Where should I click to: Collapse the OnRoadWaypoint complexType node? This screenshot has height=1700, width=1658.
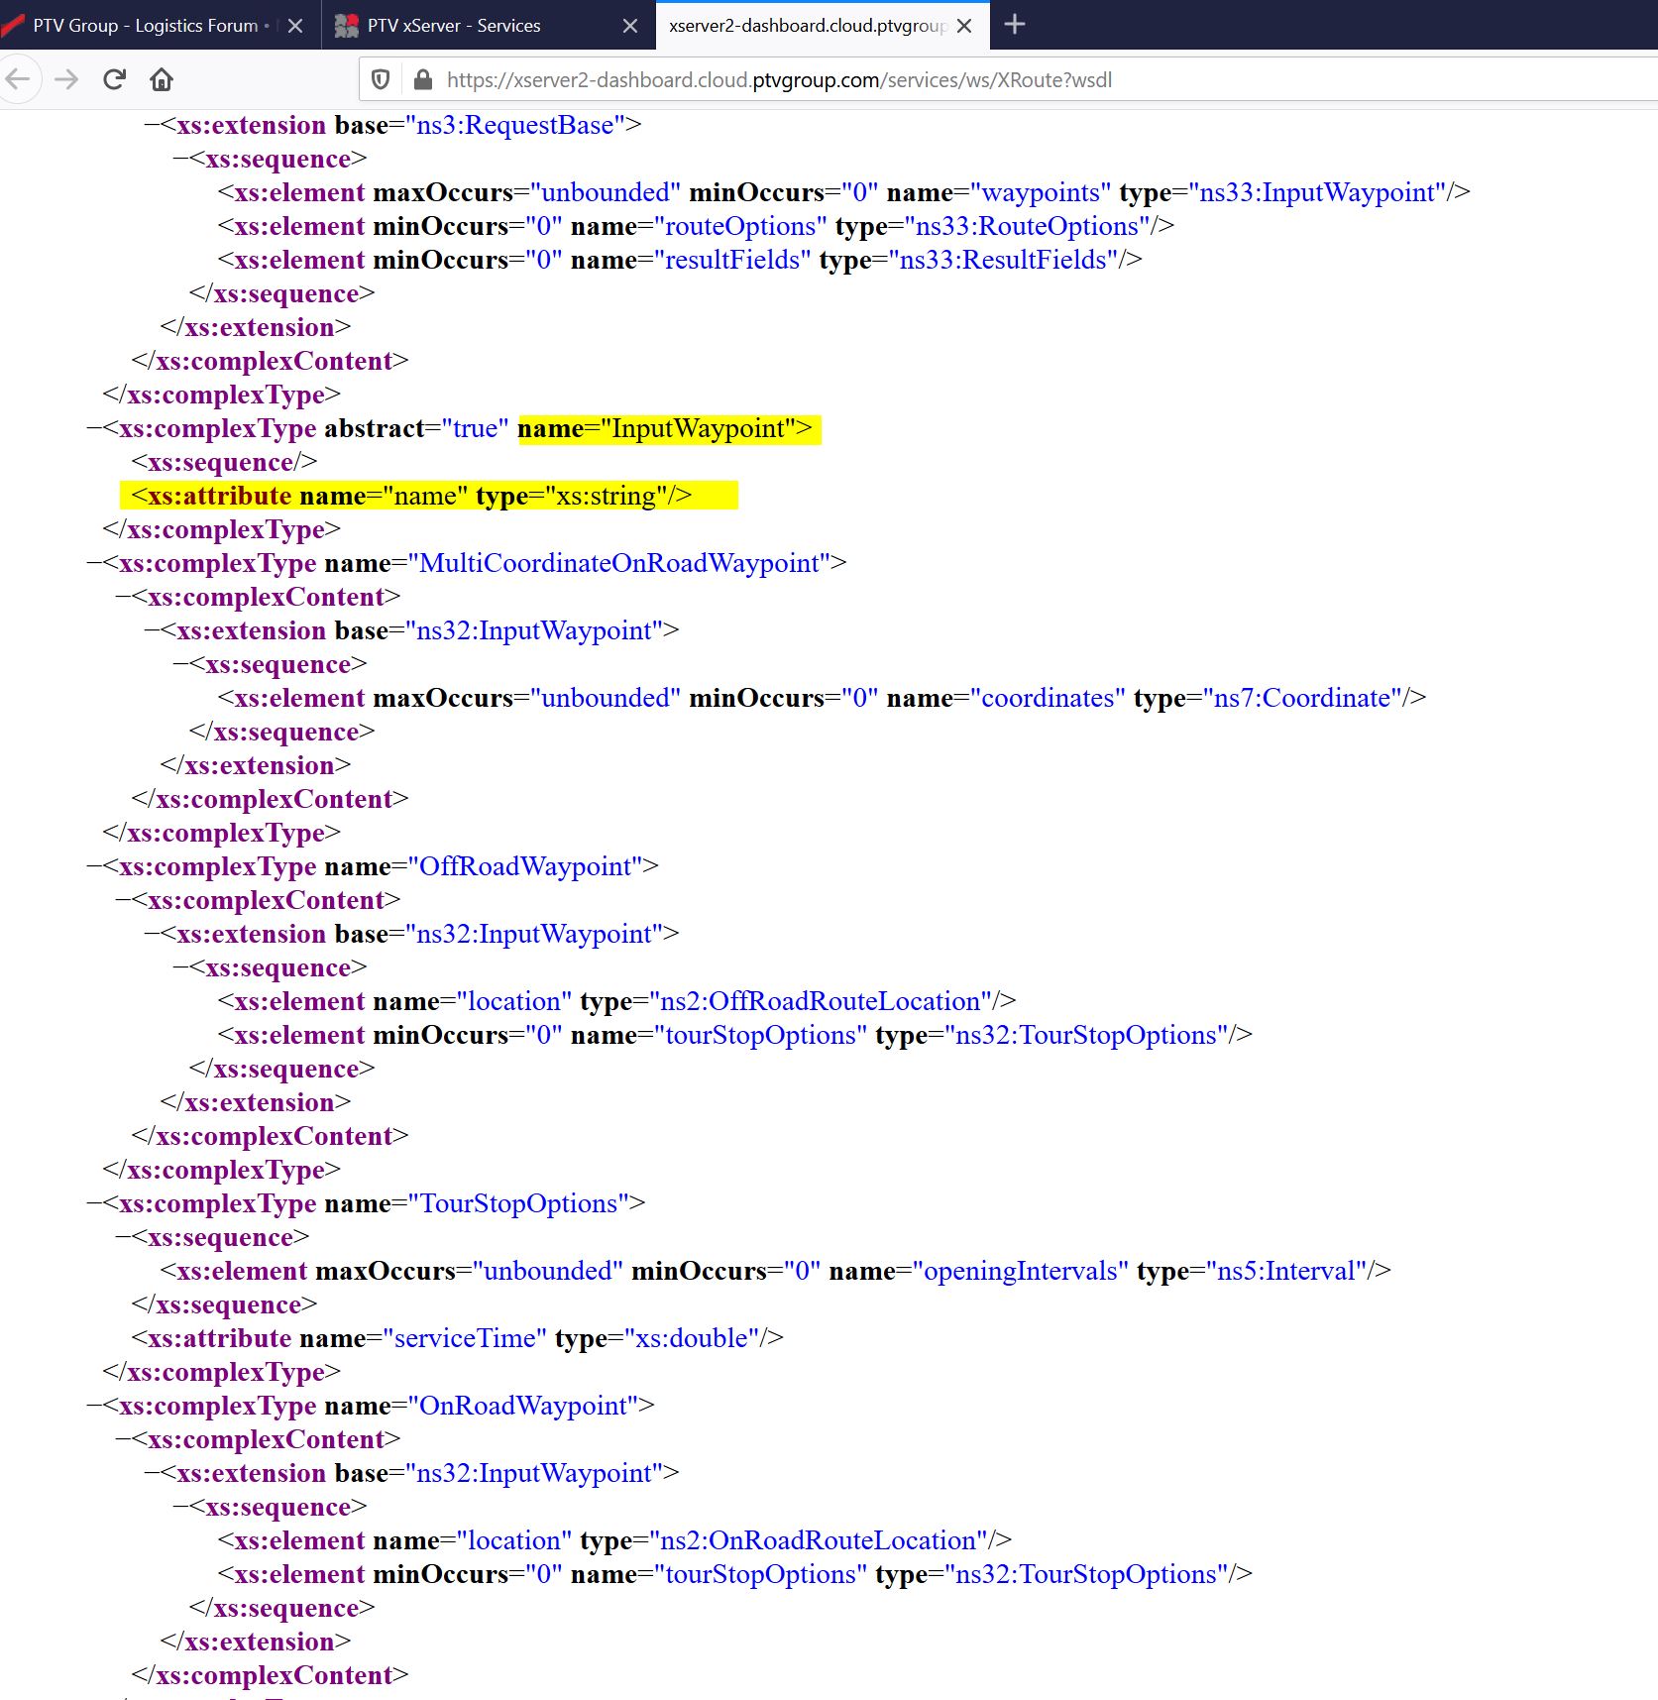pyautogui.click(x=94, y=1406)
